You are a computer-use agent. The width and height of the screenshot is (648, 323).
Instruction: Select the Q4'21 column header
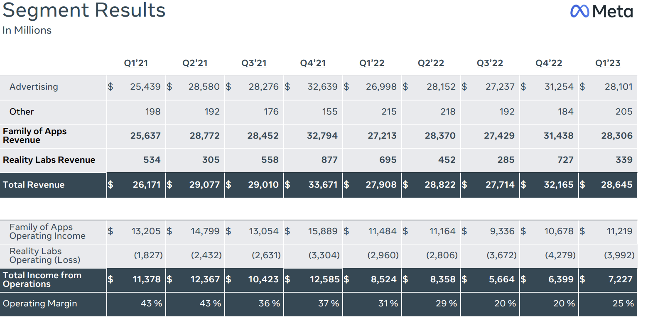313,63
